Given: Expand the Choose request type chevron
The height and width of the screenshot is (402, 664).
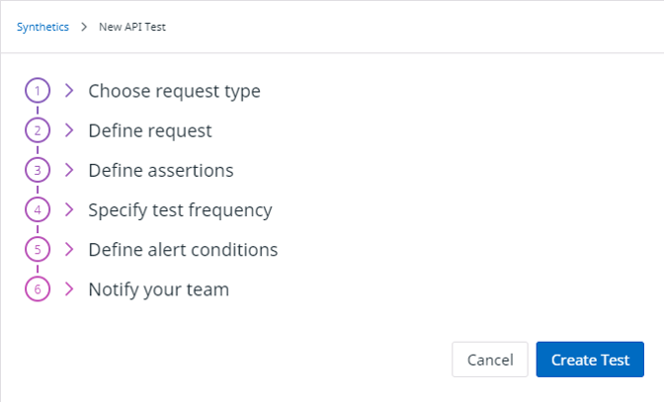Looking at the screenshot, I should point(69,91).
